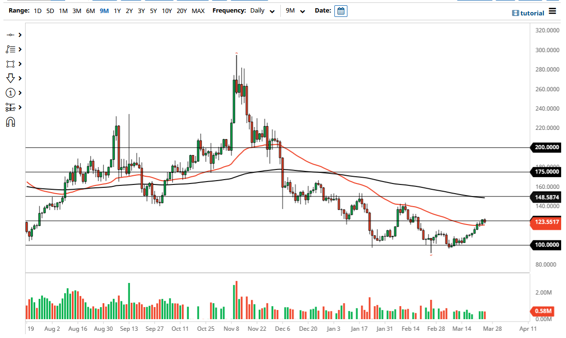This screenshot has height=338, width=566.
Task: Open the date picker calendar icon
Action: [341, 11]
